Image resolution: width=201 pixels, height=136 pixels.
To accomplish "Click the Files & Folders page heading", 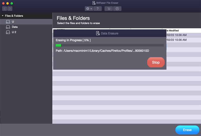I will coord(73,18).
